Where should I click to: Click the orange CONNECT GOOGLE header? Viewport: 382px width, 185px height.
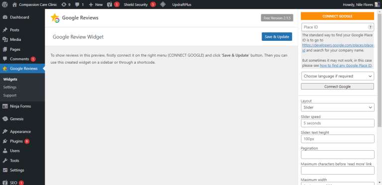pos(337,16)
